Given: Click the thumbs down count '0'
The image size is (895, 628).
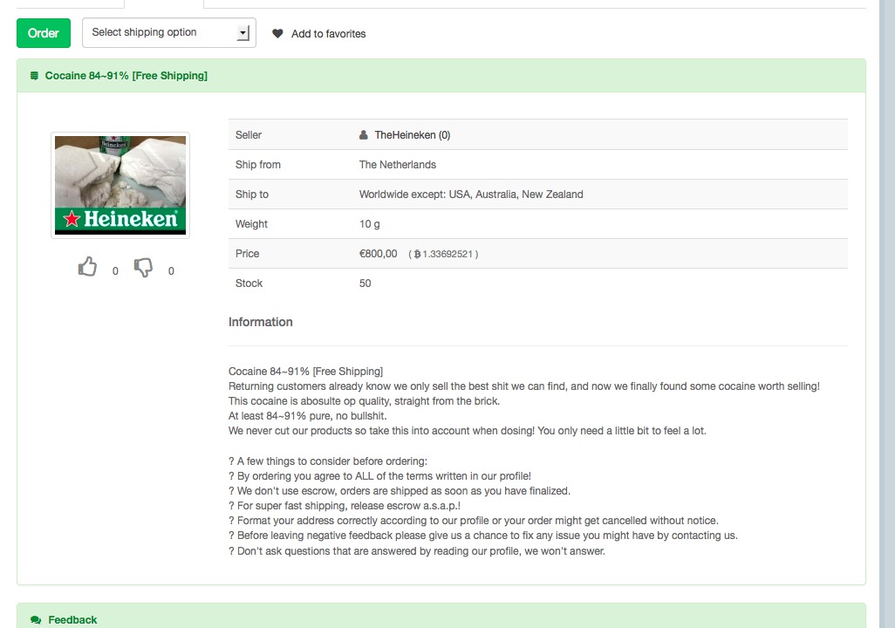Looking at the screenshot, I should click(x=171, y=271).
